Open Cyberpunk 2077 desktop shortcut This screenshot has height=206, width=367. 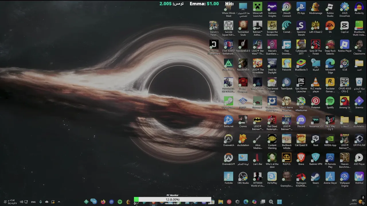point(301,47)
